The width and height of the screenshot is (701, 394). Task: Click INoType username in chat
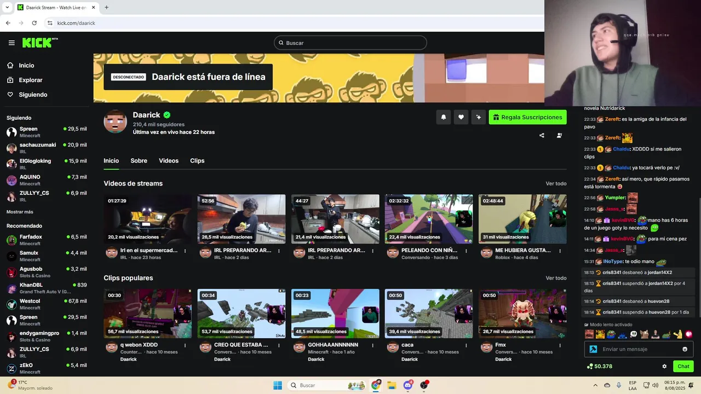(613, 262)
